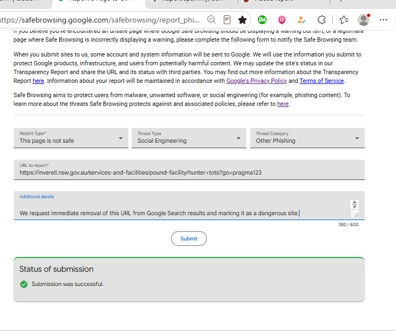Screen dimensions: 396x331
Task: Open Transparency Report 'here' link
Action: coord(38,81)
